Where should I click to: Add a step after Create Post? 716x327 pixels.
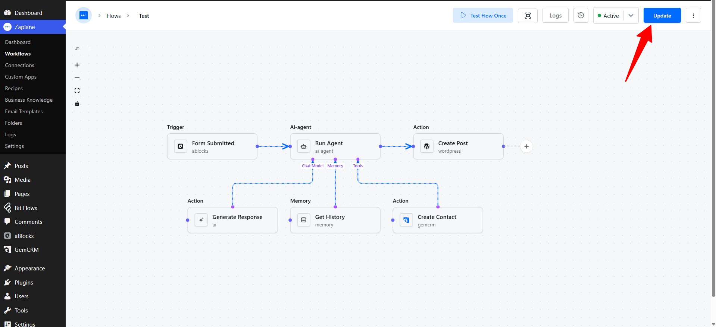coord(526,146)
